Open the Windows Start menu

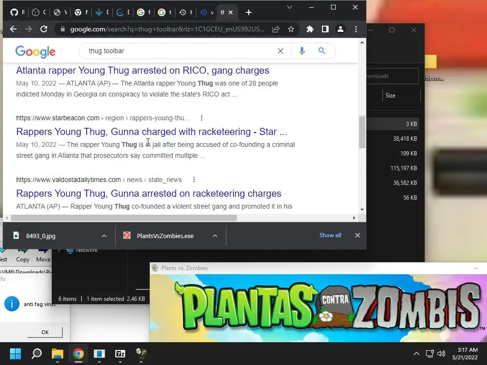pyautogui.click(x=15, y=354)
